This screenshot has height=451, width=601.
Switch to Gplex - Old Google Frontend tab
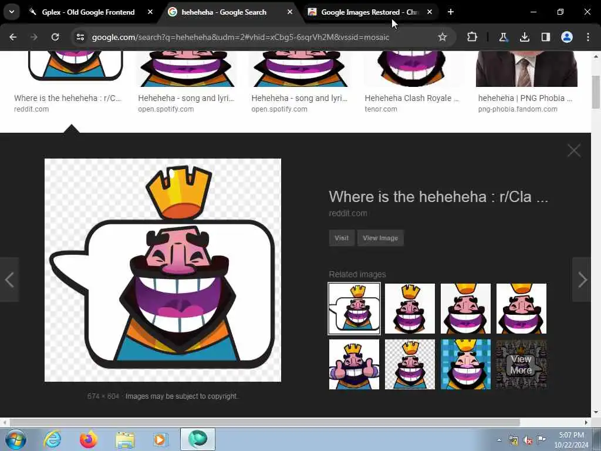point(88,12)
